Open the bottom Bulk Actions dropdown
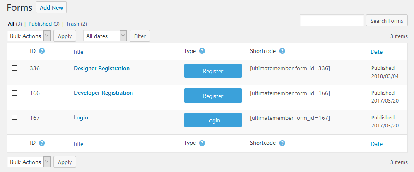The height and width of the screenshot is (172, 414). (29, 162)
